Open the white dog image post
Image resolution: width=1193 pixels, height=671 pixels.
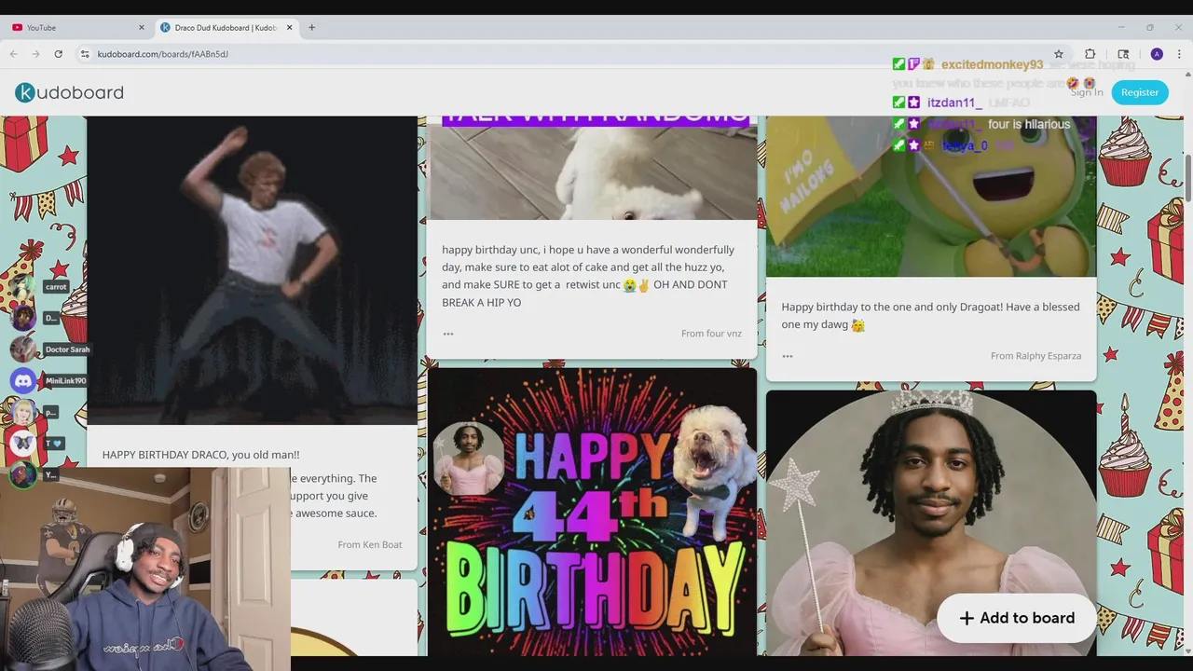click(x=592, y=168)
